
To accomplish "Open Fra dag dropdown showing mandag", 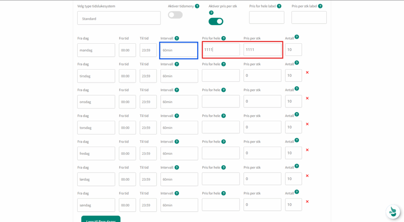I will 96,50.
